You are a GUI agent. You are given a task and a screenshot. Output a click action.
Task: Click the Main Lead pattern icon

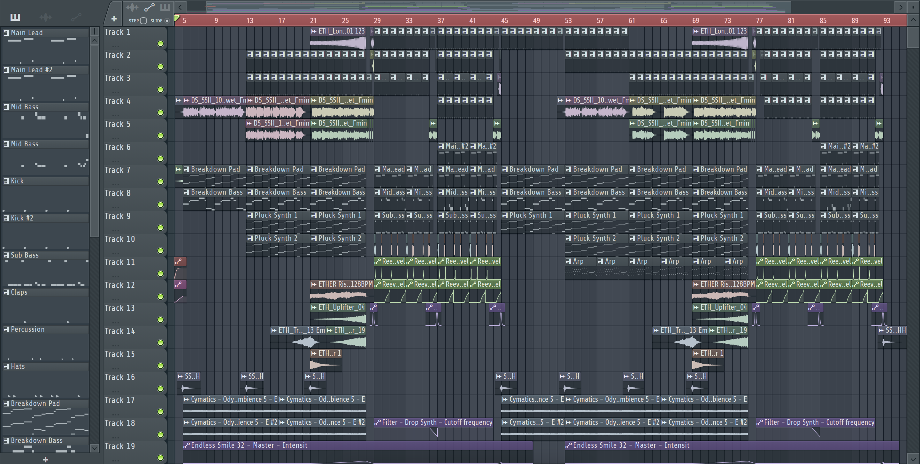[6, 33]
